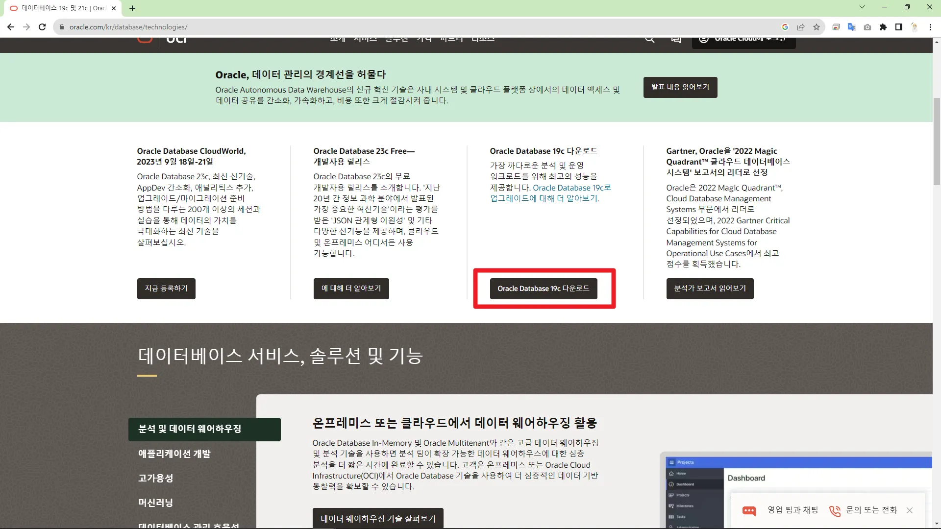Dismiss the contact popup with the X
Screen dimensions: 941x529
[910, 510]
